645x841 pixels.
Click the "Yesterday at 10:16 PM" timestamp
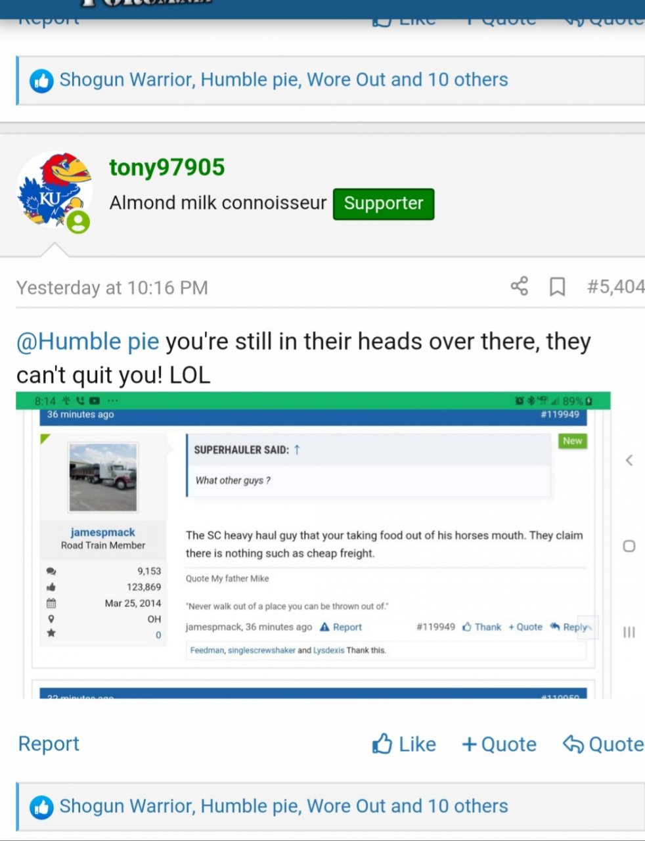pyautogui.click(x=112, y=288)
